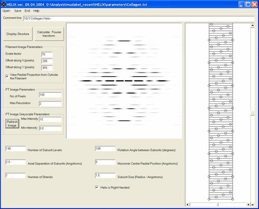Click the scroll up arrow of structure panel
Viewport: 259px width, 209px height.
point(252,26)
